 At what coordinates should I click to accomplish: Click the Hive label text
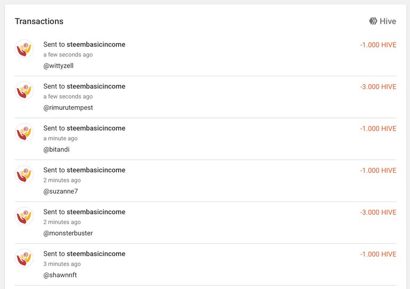(x=388, y=21)
